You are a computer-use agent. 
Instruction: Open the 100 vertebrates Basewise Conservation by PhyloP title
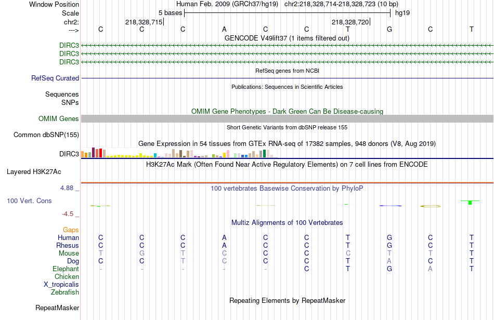287,189
